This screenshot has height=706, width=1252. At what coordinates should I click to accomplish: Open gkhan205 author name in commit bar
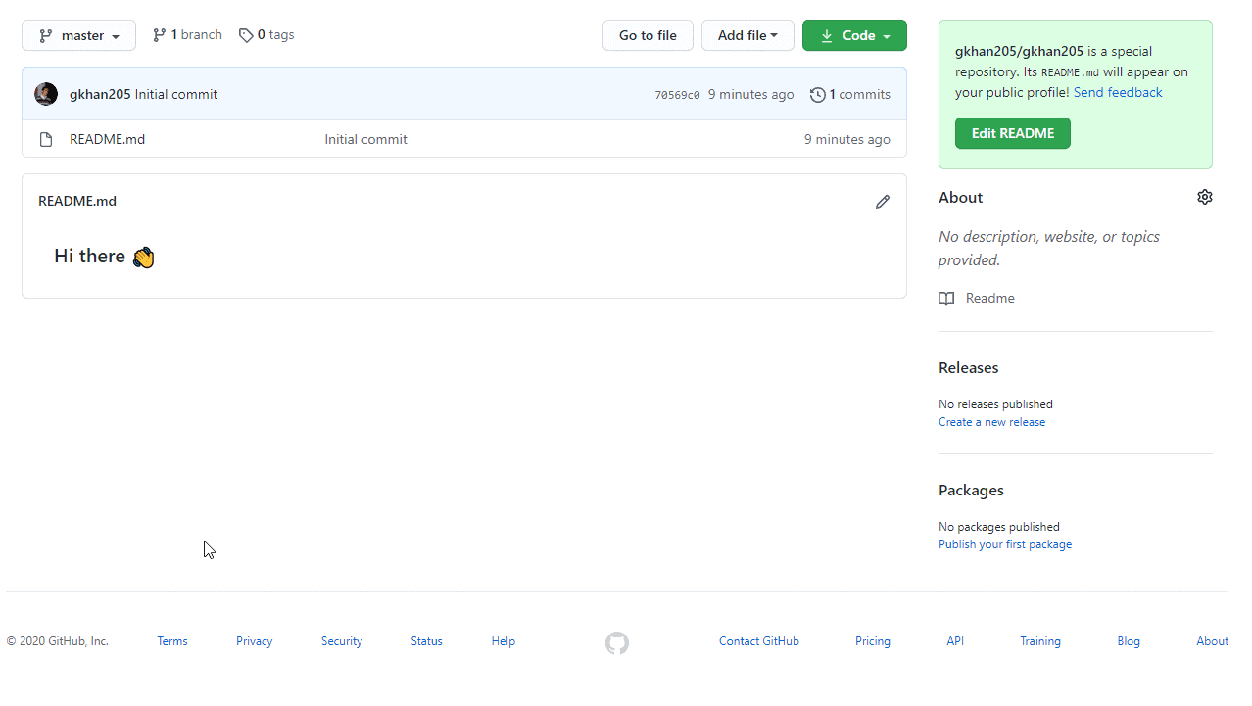(x=100, y=94)
